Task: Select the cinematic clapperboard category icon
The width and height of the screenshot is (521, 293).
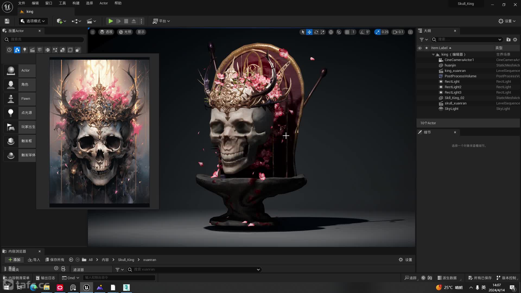Action: pyautogui.click(x=32, y=50)
